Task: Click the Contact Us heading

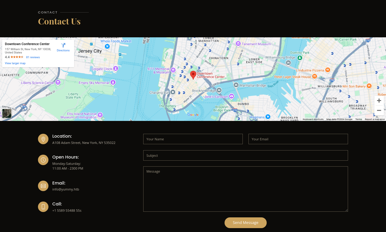Action: coord(59,21)
